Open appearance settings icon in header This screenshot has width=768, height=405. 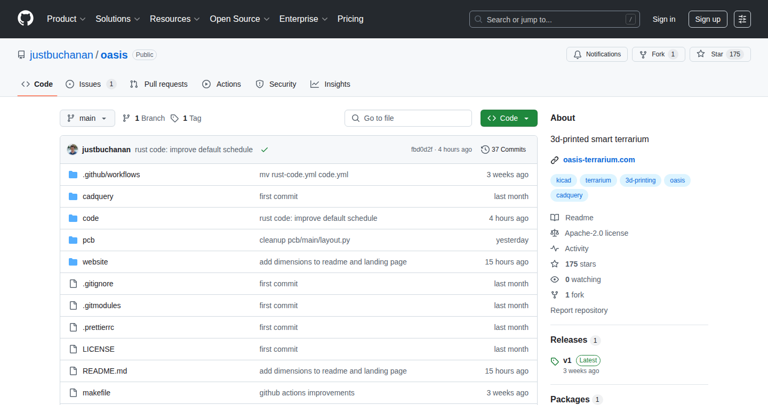(x=742, y=19)
